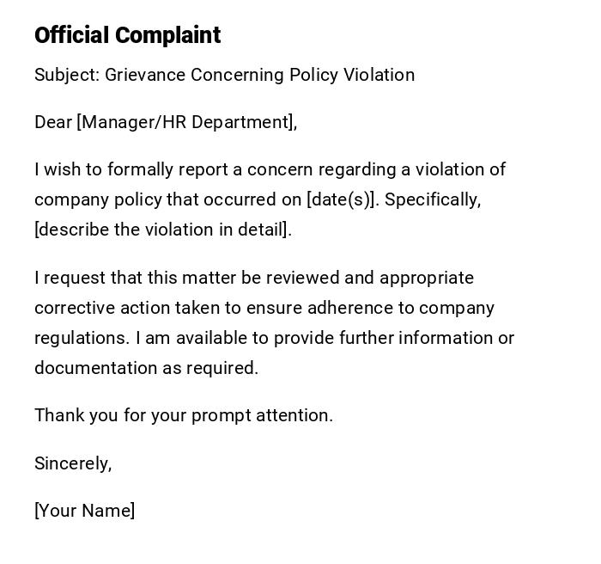This screenshot has height=564, width=601.
Task: Click the "Official Complaint" heading
Action: tap(127, 35)
